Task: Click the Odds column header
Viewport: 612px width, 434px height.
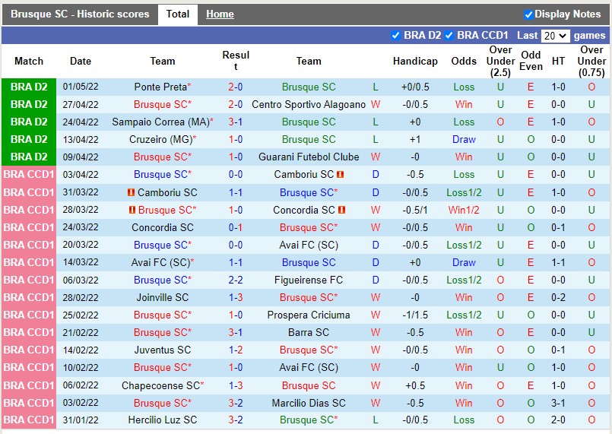Action: (x=464, y=62)
